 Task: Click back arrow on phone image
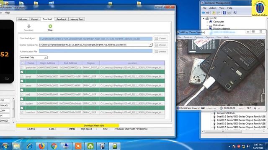click(7, 79)
